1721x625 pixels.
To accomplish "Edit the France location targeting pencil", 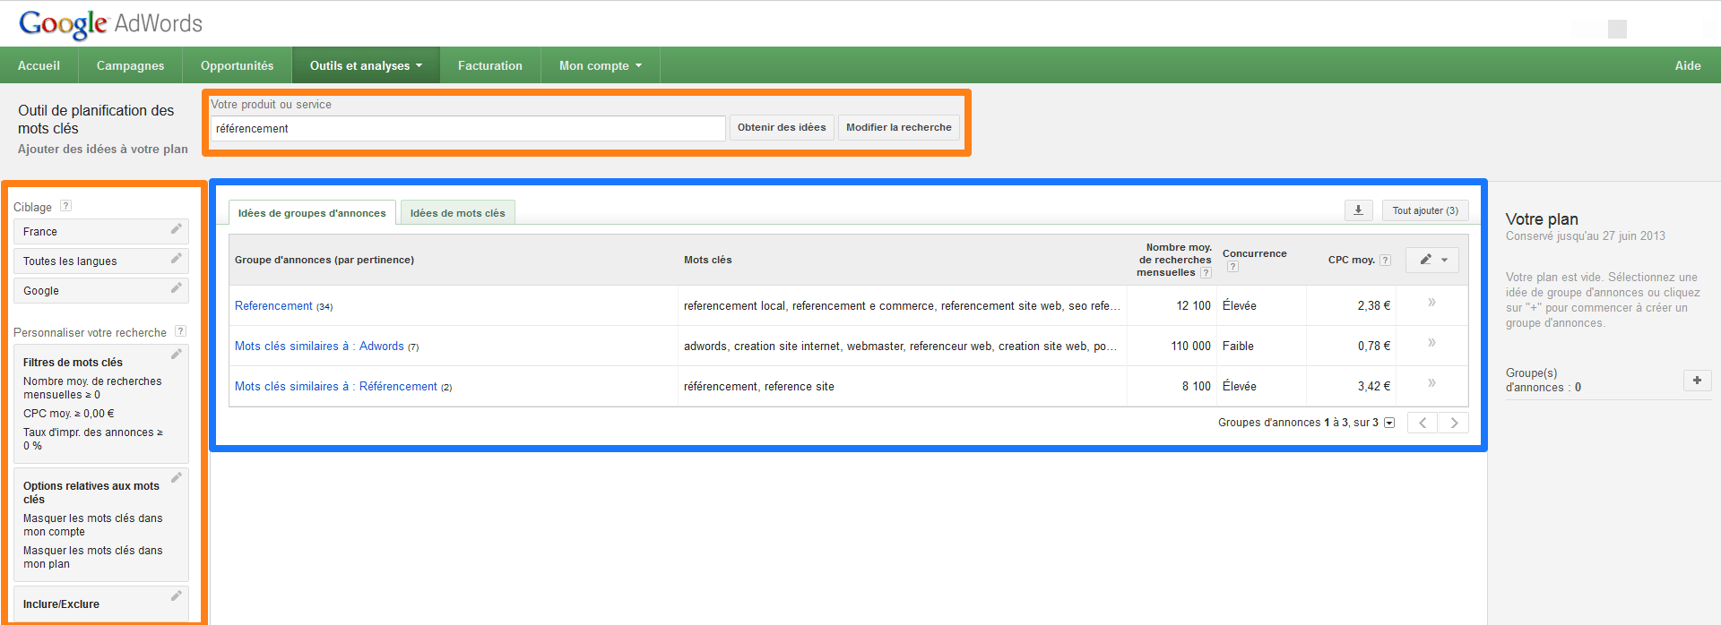I will point(177,229).
